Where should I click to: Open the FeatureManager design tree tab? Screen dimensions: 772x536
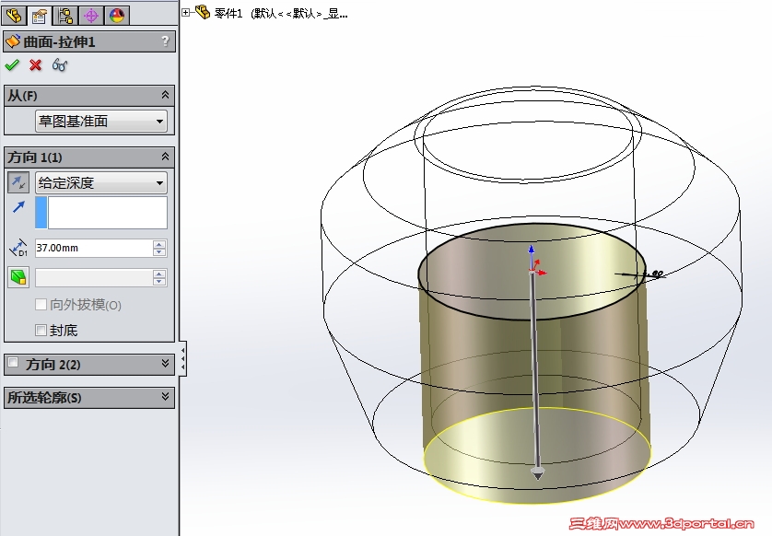(14, 16)
